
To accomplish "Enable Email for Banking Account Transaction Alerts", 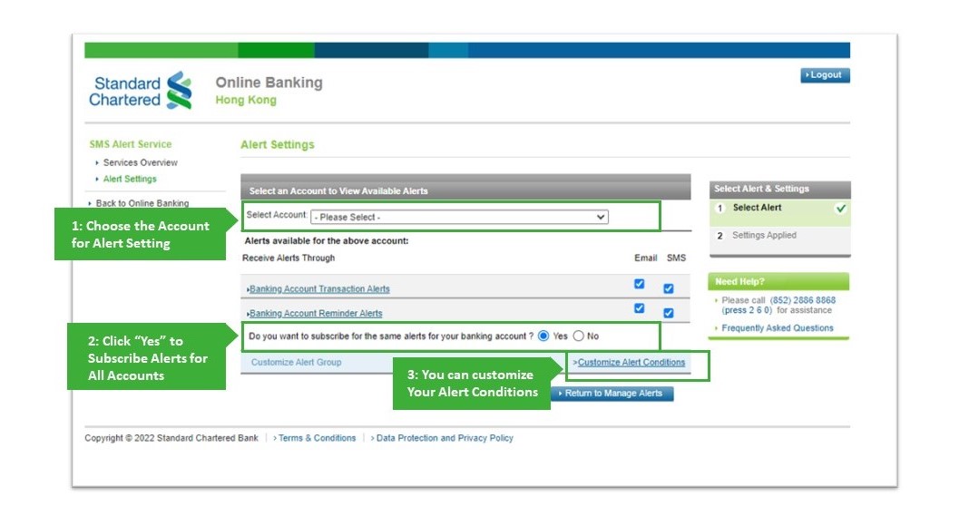I will point(638,283).
